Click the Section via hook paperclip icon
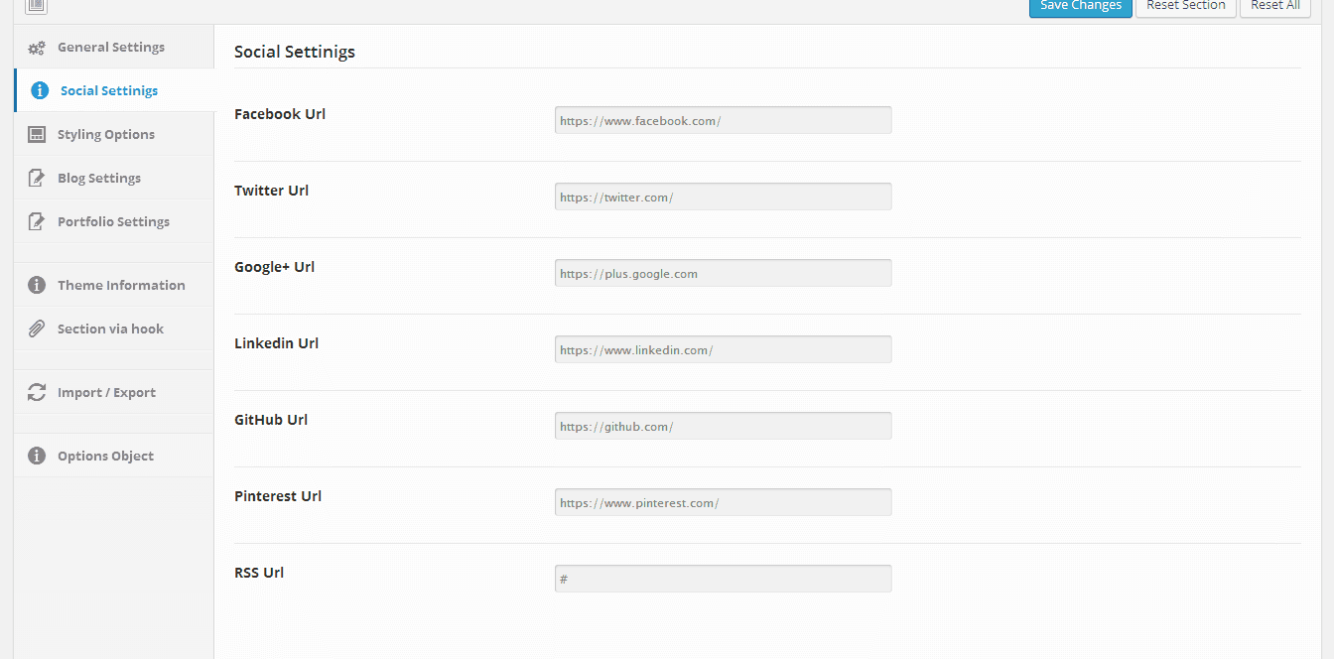The image size is (1334, 659). coord(37,329)
